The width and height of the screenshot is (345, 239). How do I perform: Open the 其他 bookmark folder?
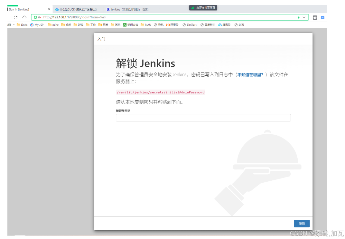pyautogui.click(x=115, y=25)
